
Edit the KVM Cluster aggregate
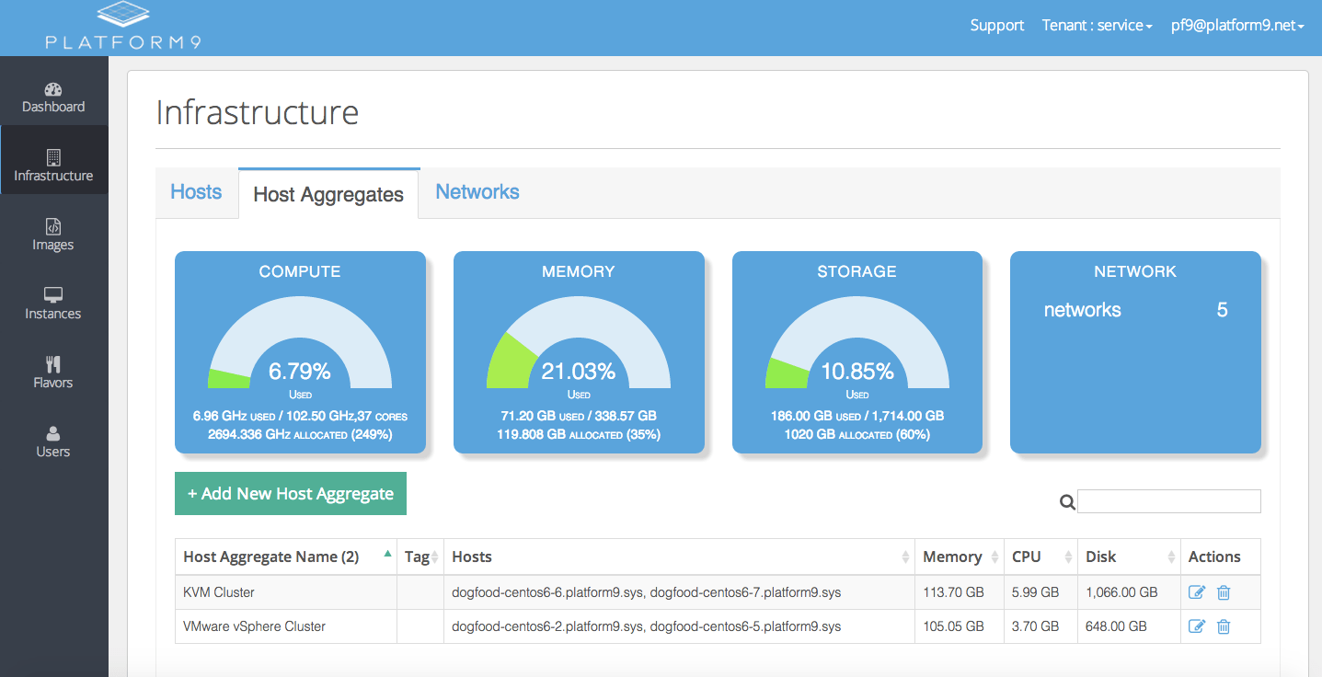pyautogui.click(x=1197, y=592)
